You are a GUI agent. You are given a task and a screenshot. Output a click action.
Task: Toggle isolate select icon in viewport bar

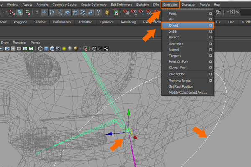click(x=85, y=48)
